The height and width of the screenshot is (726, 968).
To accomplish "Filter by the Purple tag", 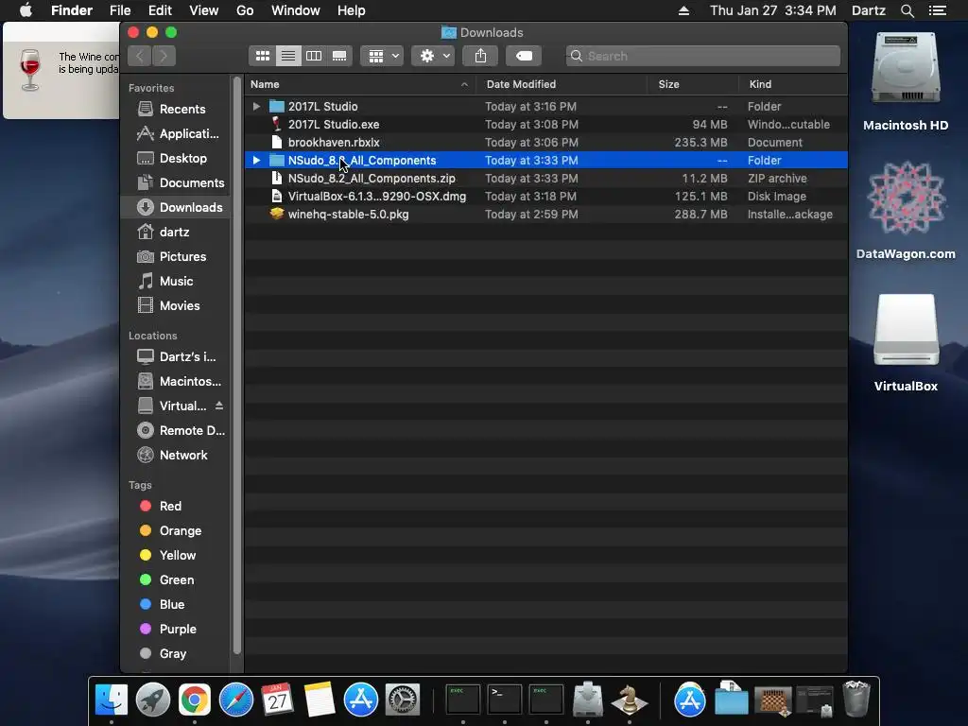I will point(175,629).
